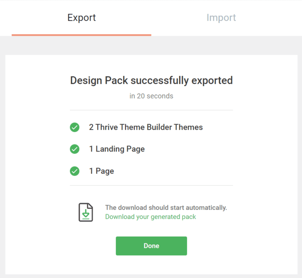The image size is (302, 278).
Task: Select the '2 Thrive Theme Builder Themes' text
Action: (x=146, y=127)
